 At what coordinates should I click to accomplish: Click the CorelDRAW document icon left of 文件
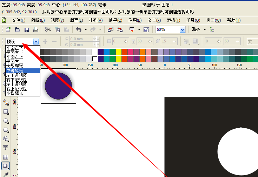point(4,20)
